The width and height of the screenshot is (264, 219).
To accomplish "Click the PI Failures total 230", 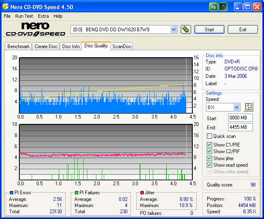I will (x=124, y=212).
